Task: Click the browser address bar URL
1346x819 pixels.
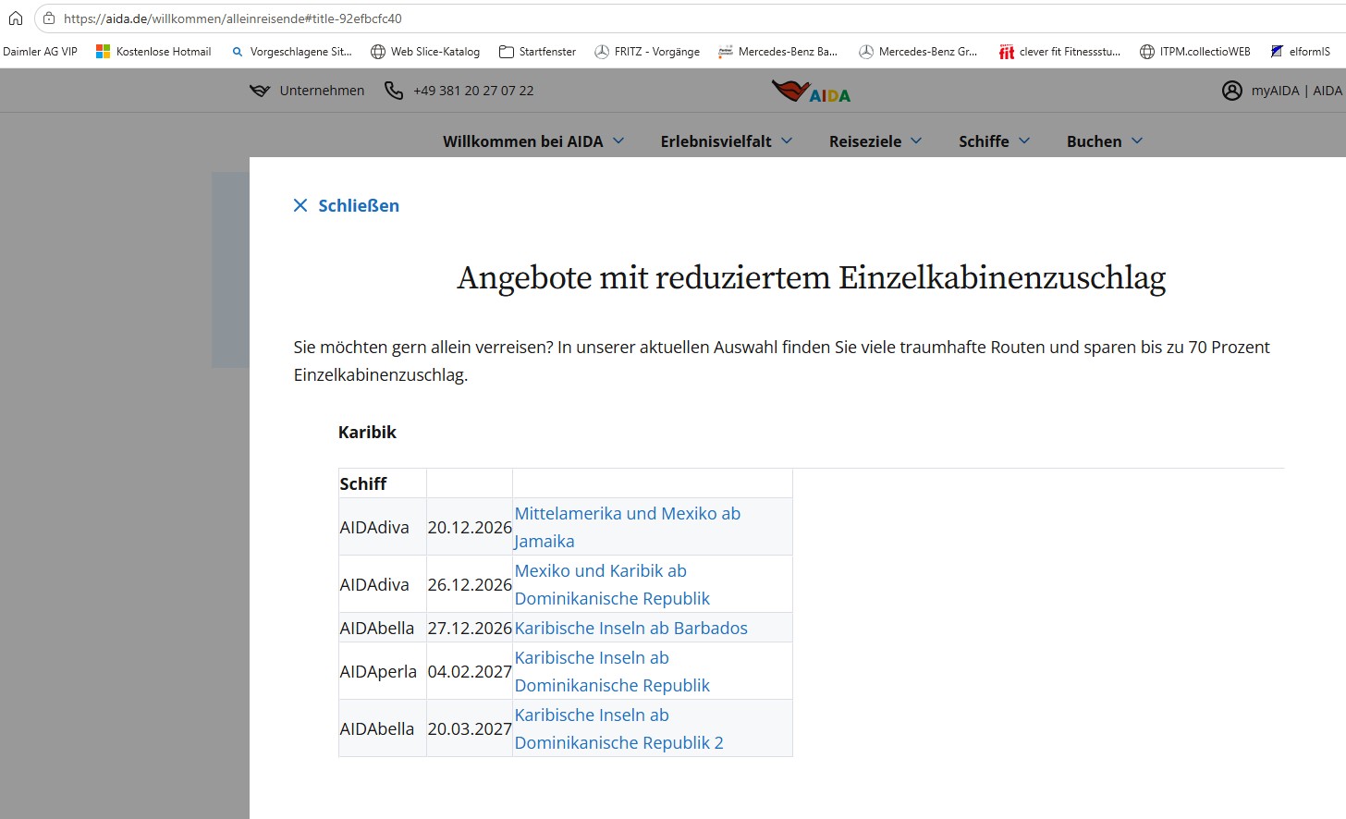Action: pos(233,18)
